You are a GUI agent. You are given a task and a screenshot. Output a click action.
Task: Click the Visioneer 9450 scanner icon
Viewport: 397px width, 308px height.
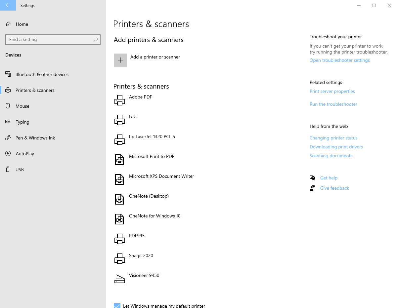coord(120,279)
